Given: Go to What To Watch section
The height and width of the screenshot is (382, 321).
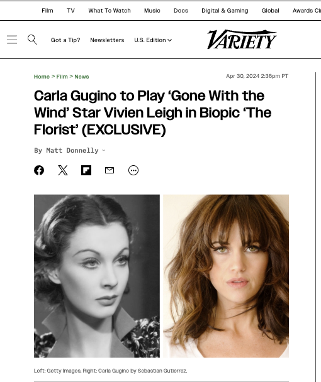Looking at the screenshot, I should click(110, 11).
